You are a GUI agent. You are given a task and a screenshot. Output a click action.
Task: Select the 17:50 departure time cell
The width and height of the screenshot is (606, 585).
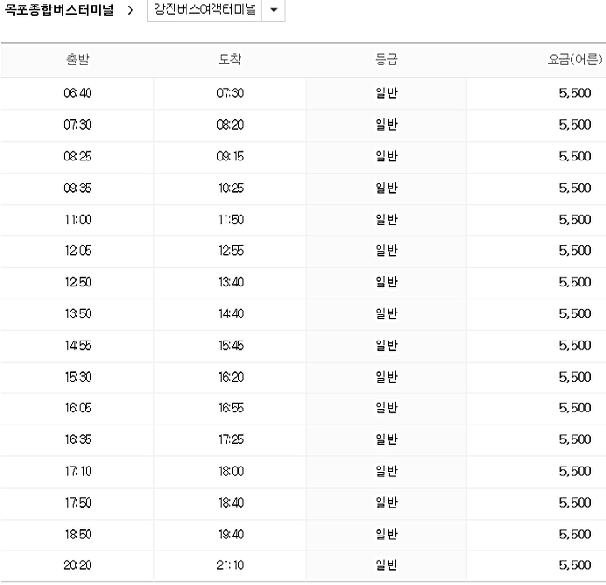click(78, 503)
